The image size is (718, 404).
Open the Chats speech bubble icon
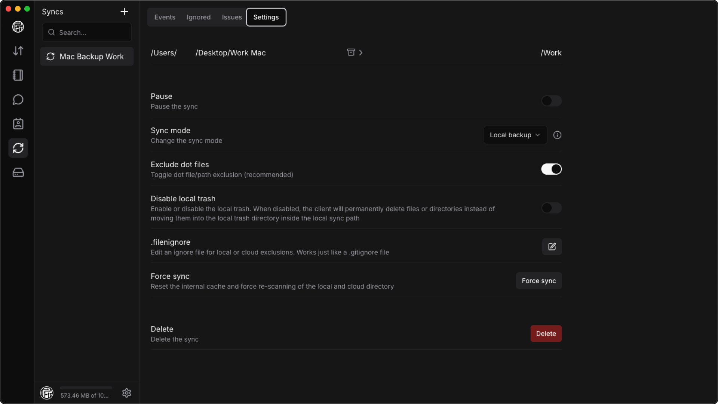click(x=18, y=100)
